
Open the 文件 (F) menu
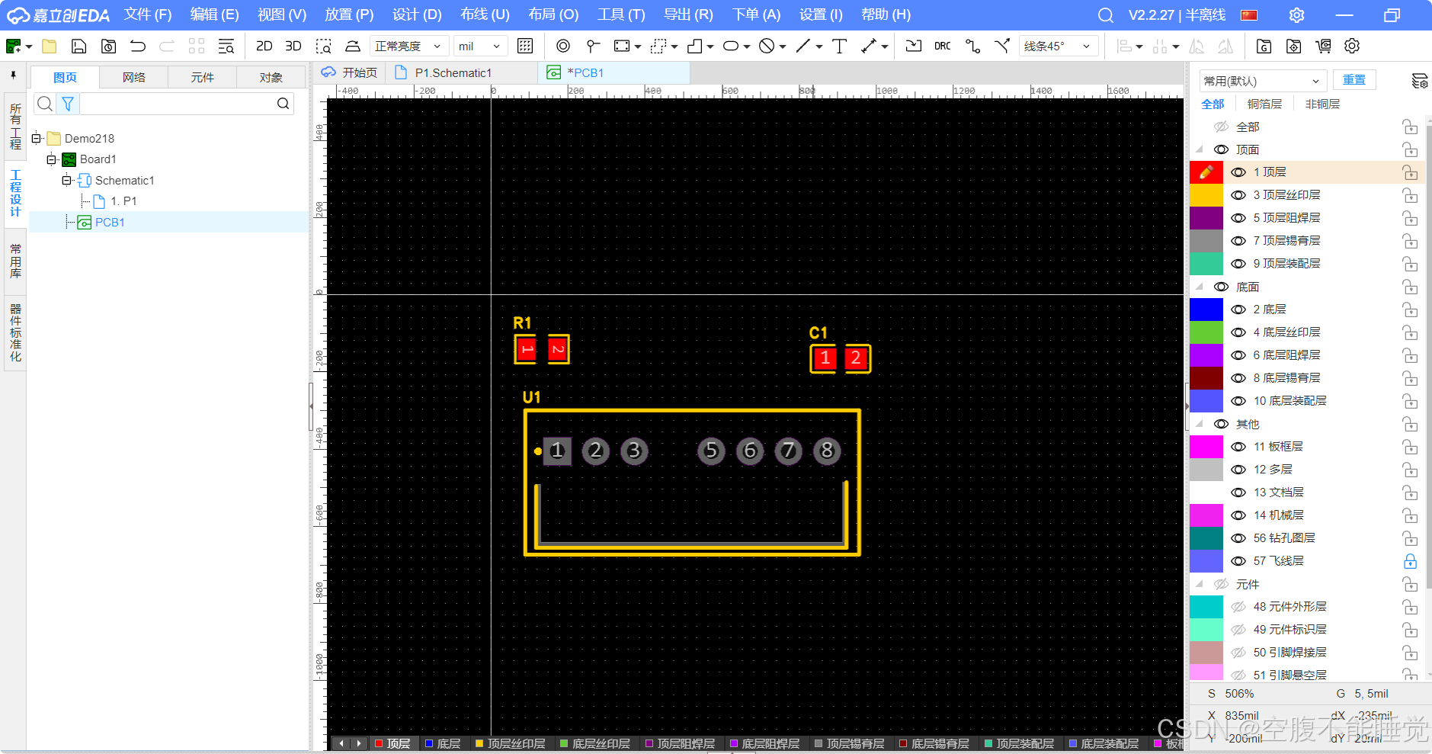coord(148,15)
